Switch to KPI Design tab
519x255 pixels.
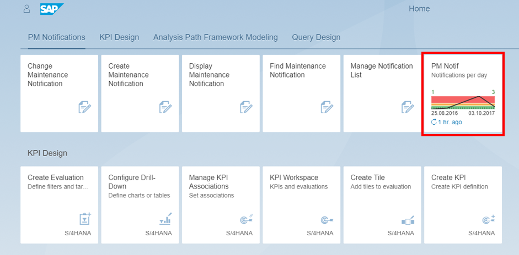119,37
